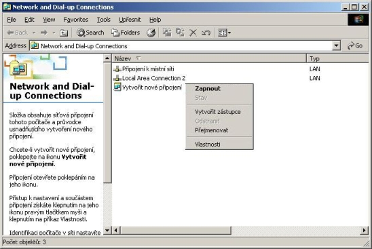Open the Help menu

155,20
